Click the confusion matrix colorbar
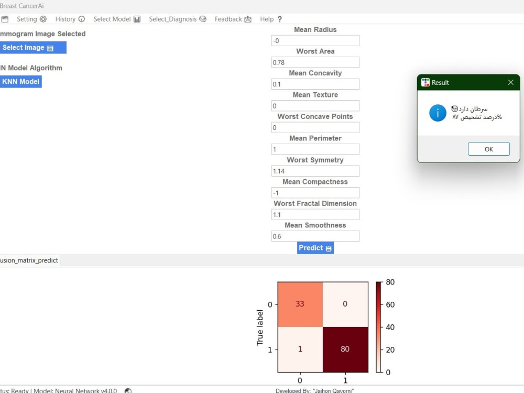 [x=378, y=327]
